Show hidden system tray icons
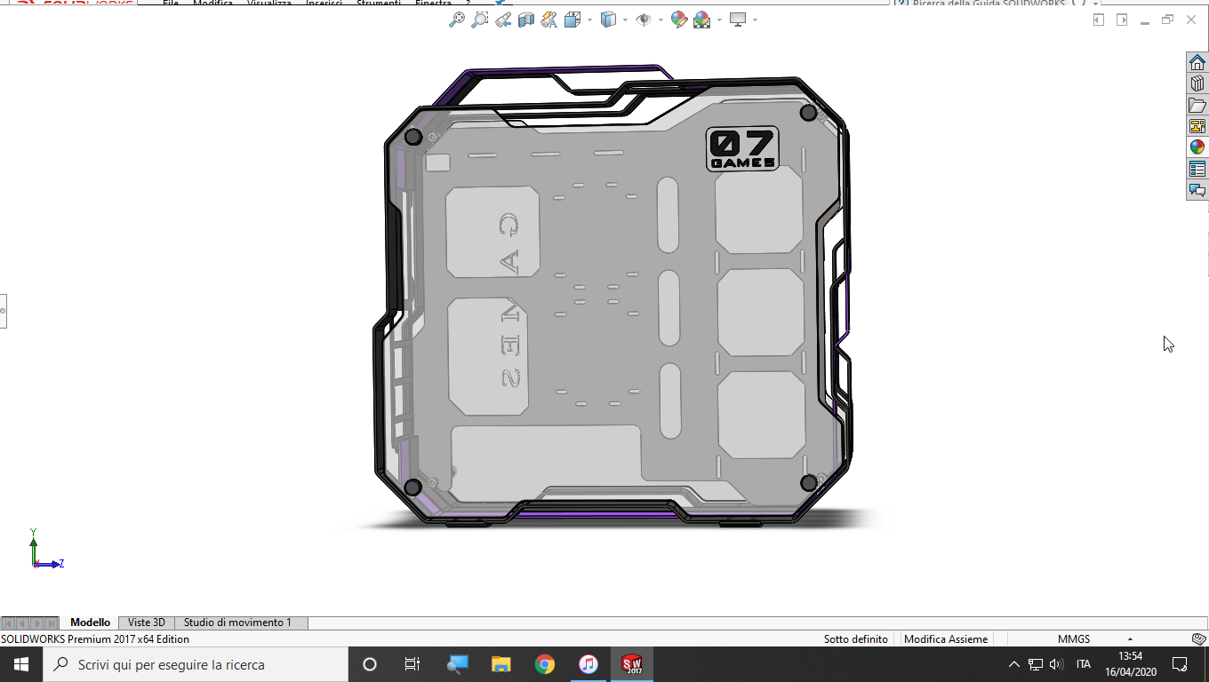The width and height of the screenshot is (1209, 682). [x=1013, y=664]
